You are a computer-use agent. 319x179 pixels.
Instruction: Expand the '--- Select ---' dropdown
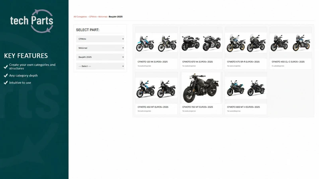pos(100,66)
